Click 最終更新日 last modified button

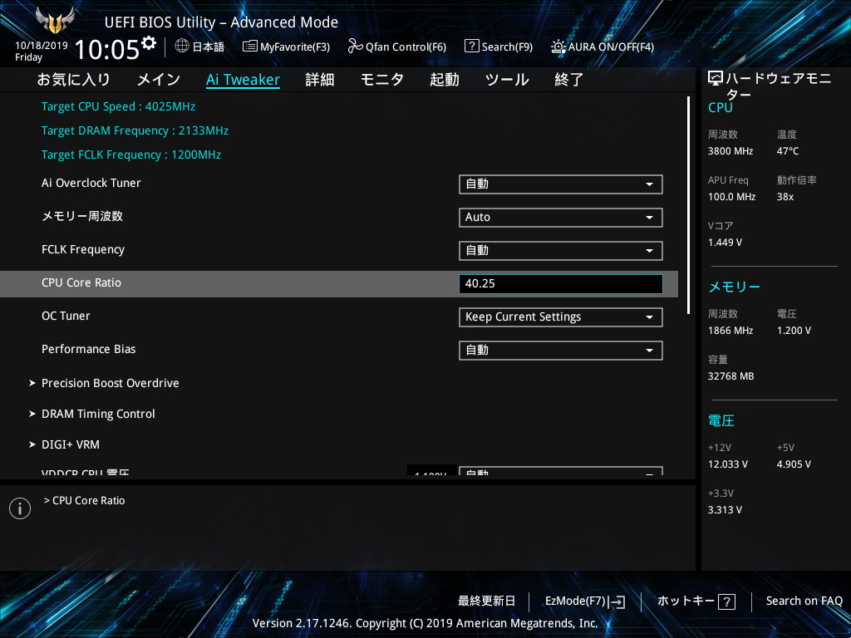pos(486,601)
